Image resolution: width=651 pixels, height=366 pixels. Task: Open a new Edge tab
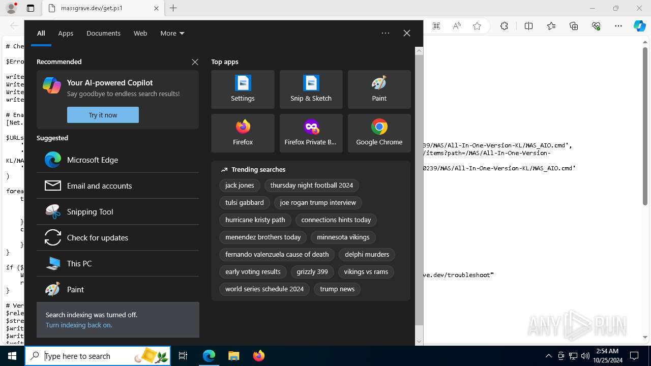pos(173,8)
